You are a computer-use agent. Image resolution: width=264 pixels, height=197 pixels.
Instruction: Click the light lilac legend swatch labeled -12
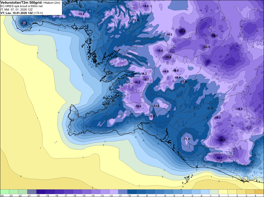point(114,192)
